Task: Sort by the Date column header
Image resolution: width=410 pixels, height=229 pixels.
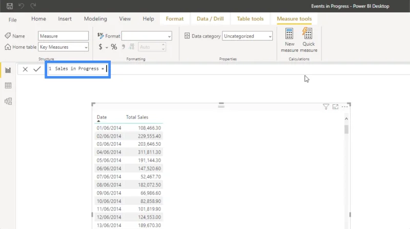Action: (101, 117)
